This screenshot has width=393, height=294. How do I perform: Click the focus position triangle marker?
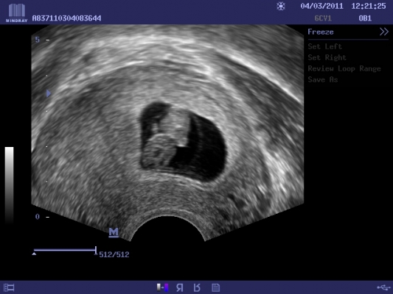click(49, 93)
